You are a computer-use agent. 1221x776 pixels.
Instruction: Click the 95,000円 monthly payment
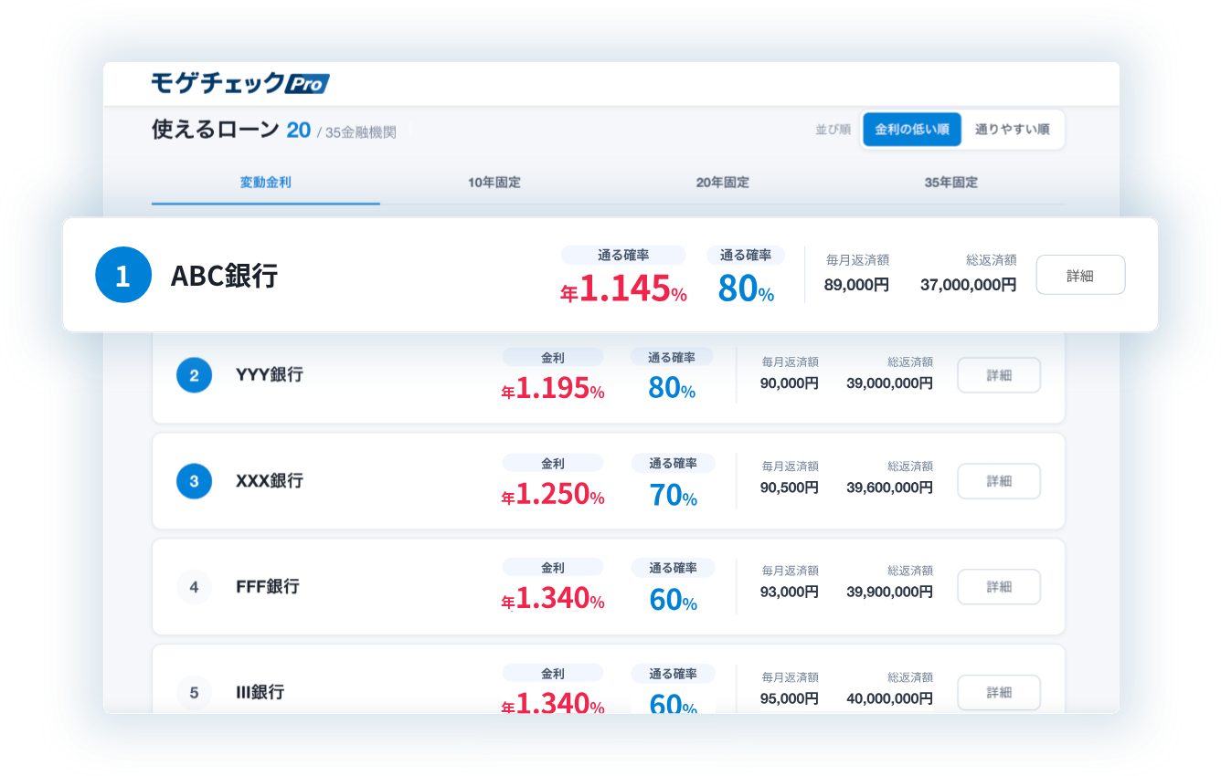coord(790,698)
